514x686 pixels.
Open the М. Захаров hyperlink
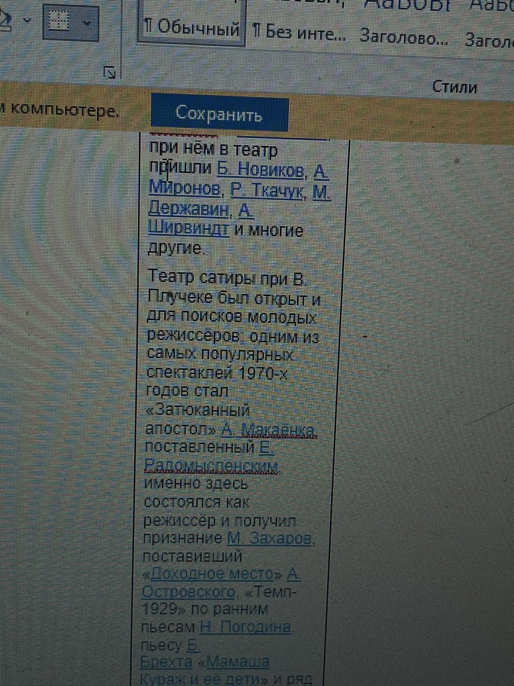point(269,538)
